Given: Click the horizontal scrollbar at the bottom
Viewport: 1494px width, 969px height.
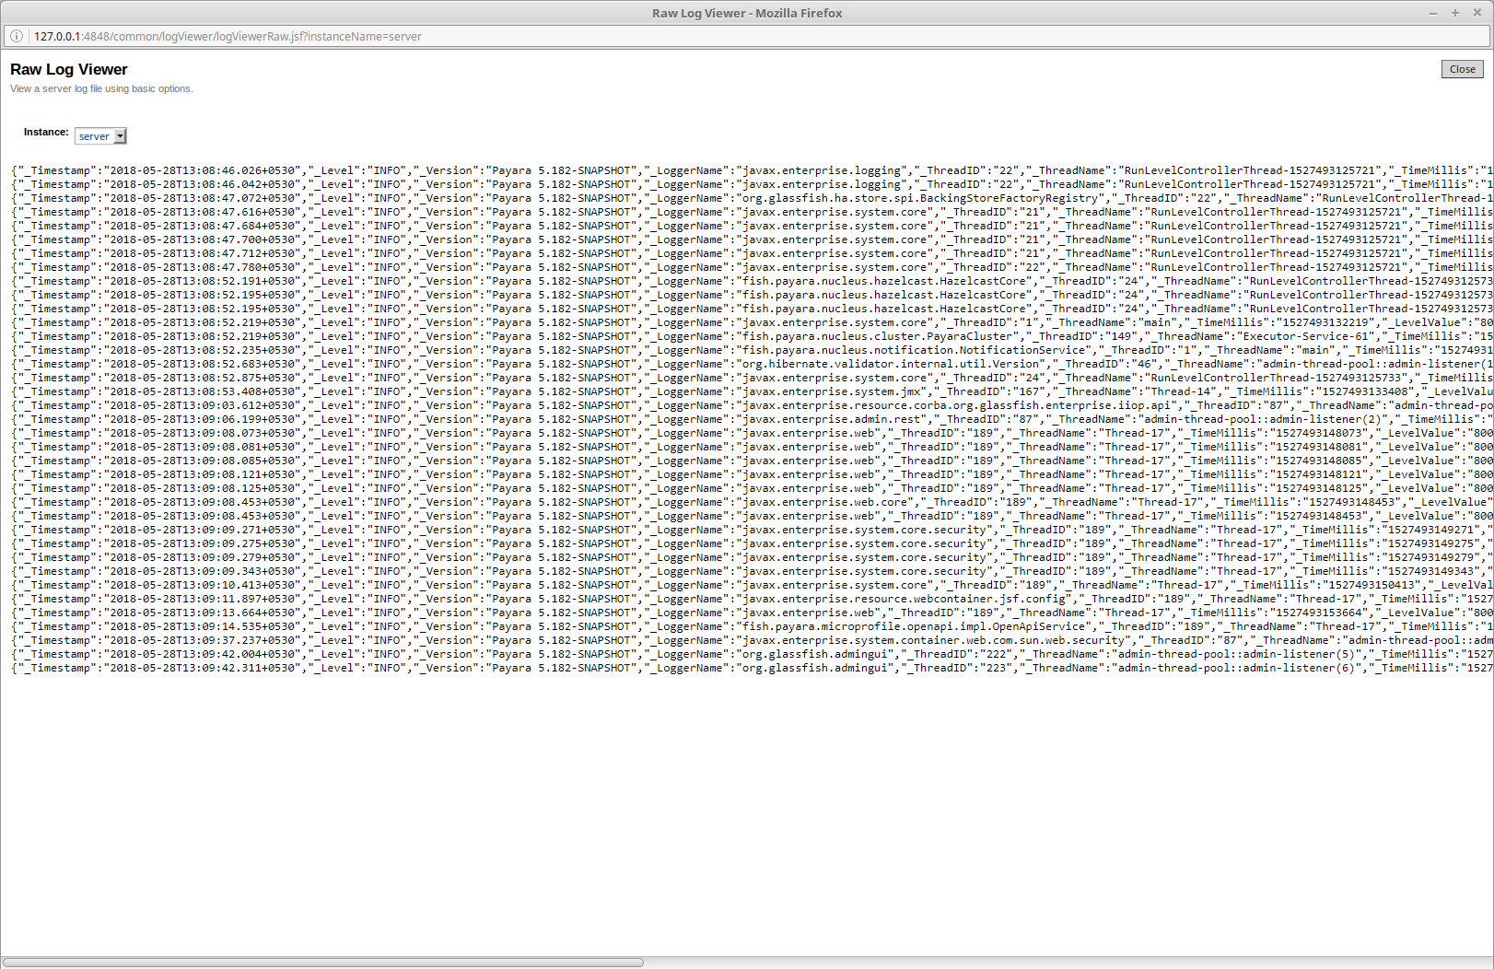Looking at the screenshot, I should [322, 962].
